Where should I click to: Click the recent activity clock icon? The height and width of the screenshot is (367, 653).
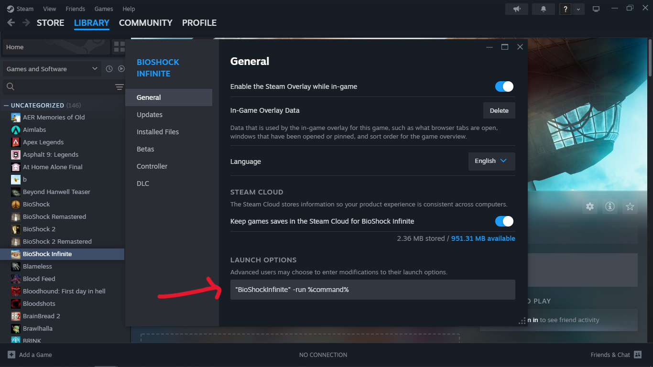pyautogui.click(x=109, y=69)
